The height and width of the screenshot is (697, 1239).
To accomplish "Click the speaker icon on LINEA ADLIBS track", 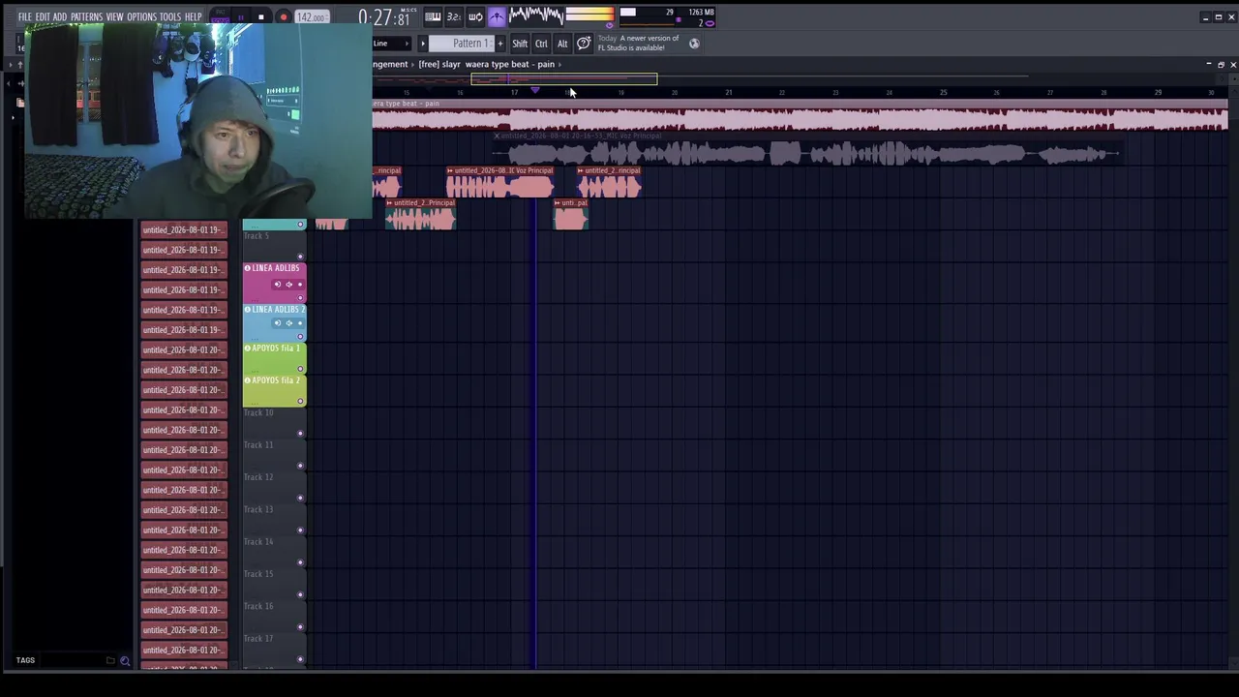I will (x=288, y=285).
